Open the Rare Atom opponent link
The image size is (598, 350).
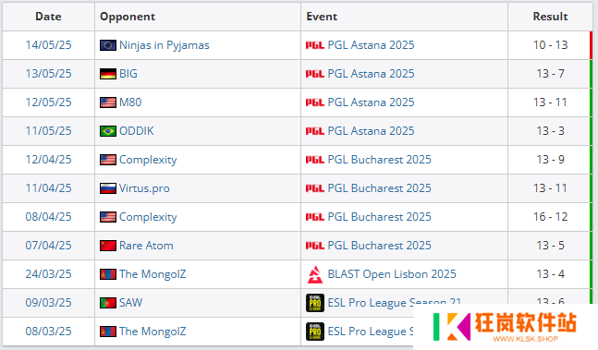pyautogui.click(x=146, y=246)
